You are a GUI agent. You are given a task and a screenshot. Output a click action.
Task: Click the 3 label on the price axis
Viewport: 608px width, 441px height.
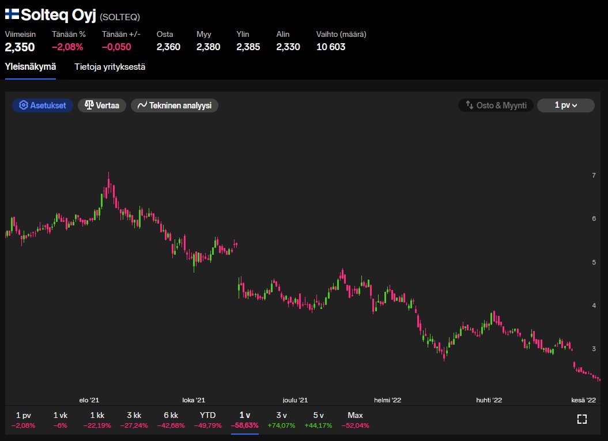[594, 349]
